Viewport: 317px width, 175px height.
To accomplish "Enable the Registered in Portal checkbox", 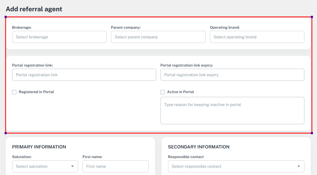I will coord(14,92).
